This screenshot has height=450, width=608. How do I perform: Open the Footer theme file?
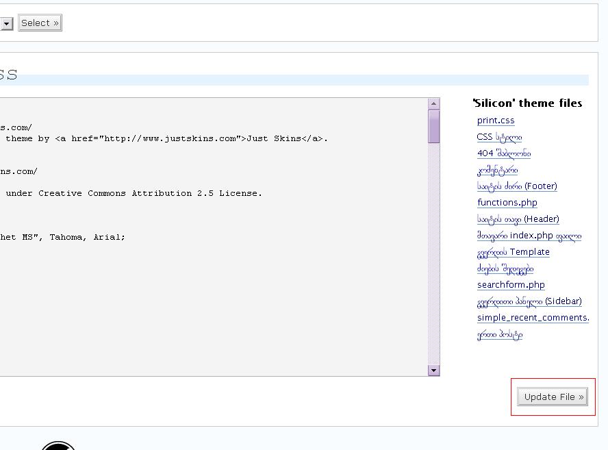(x=517, y=186)
